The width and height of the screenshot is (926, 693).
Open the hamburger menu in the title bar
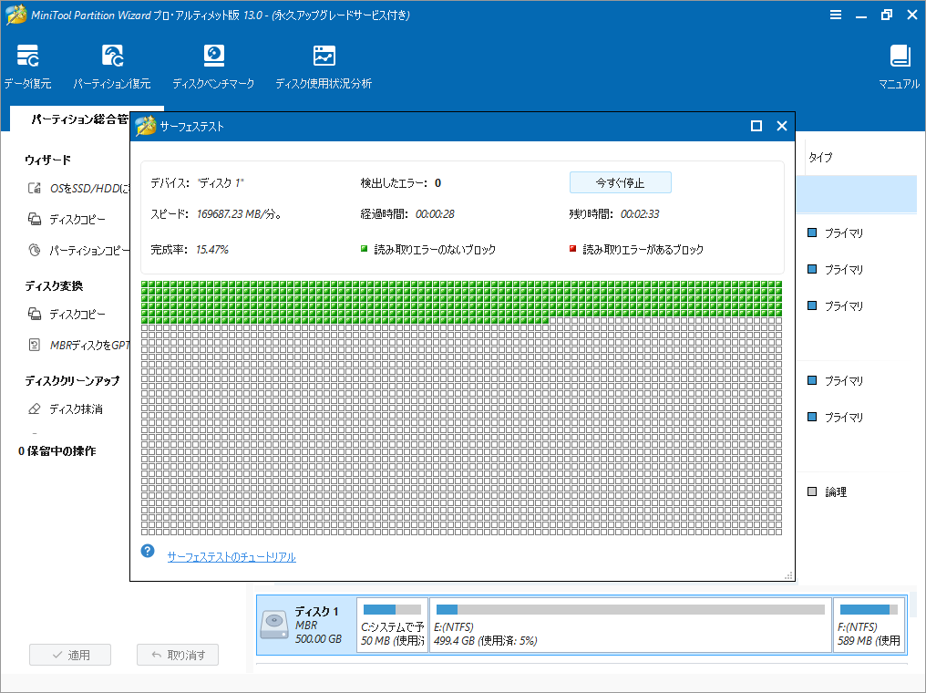click(x=836, y=15)
